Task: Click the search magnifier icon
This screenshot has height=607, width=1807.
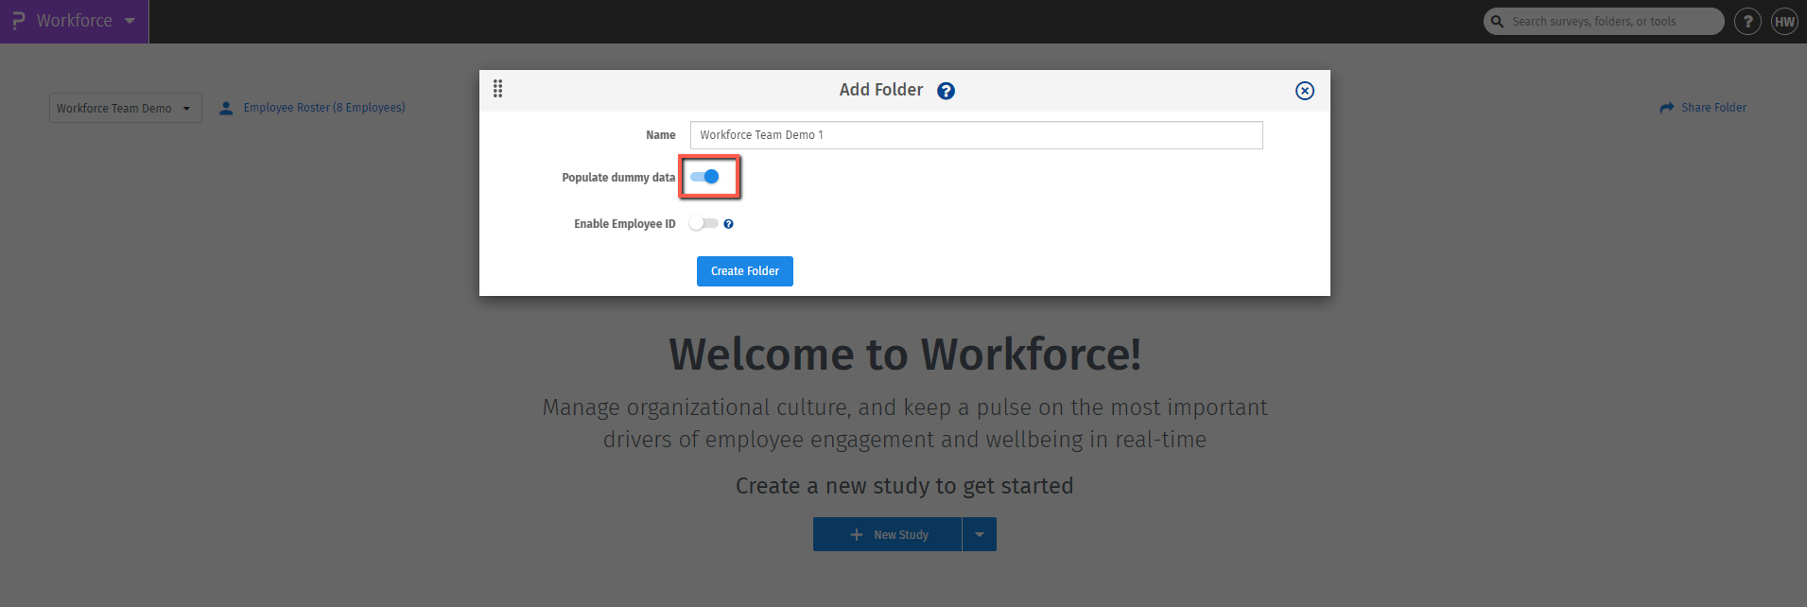Action: [x=1497, y=21]
